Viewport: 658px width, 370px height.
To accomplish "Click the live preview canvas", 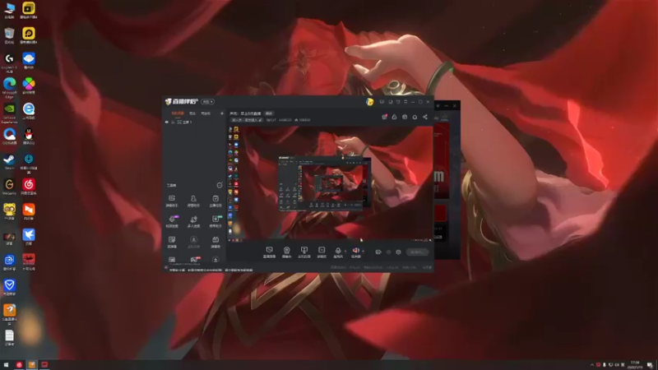I will point(331,183).
